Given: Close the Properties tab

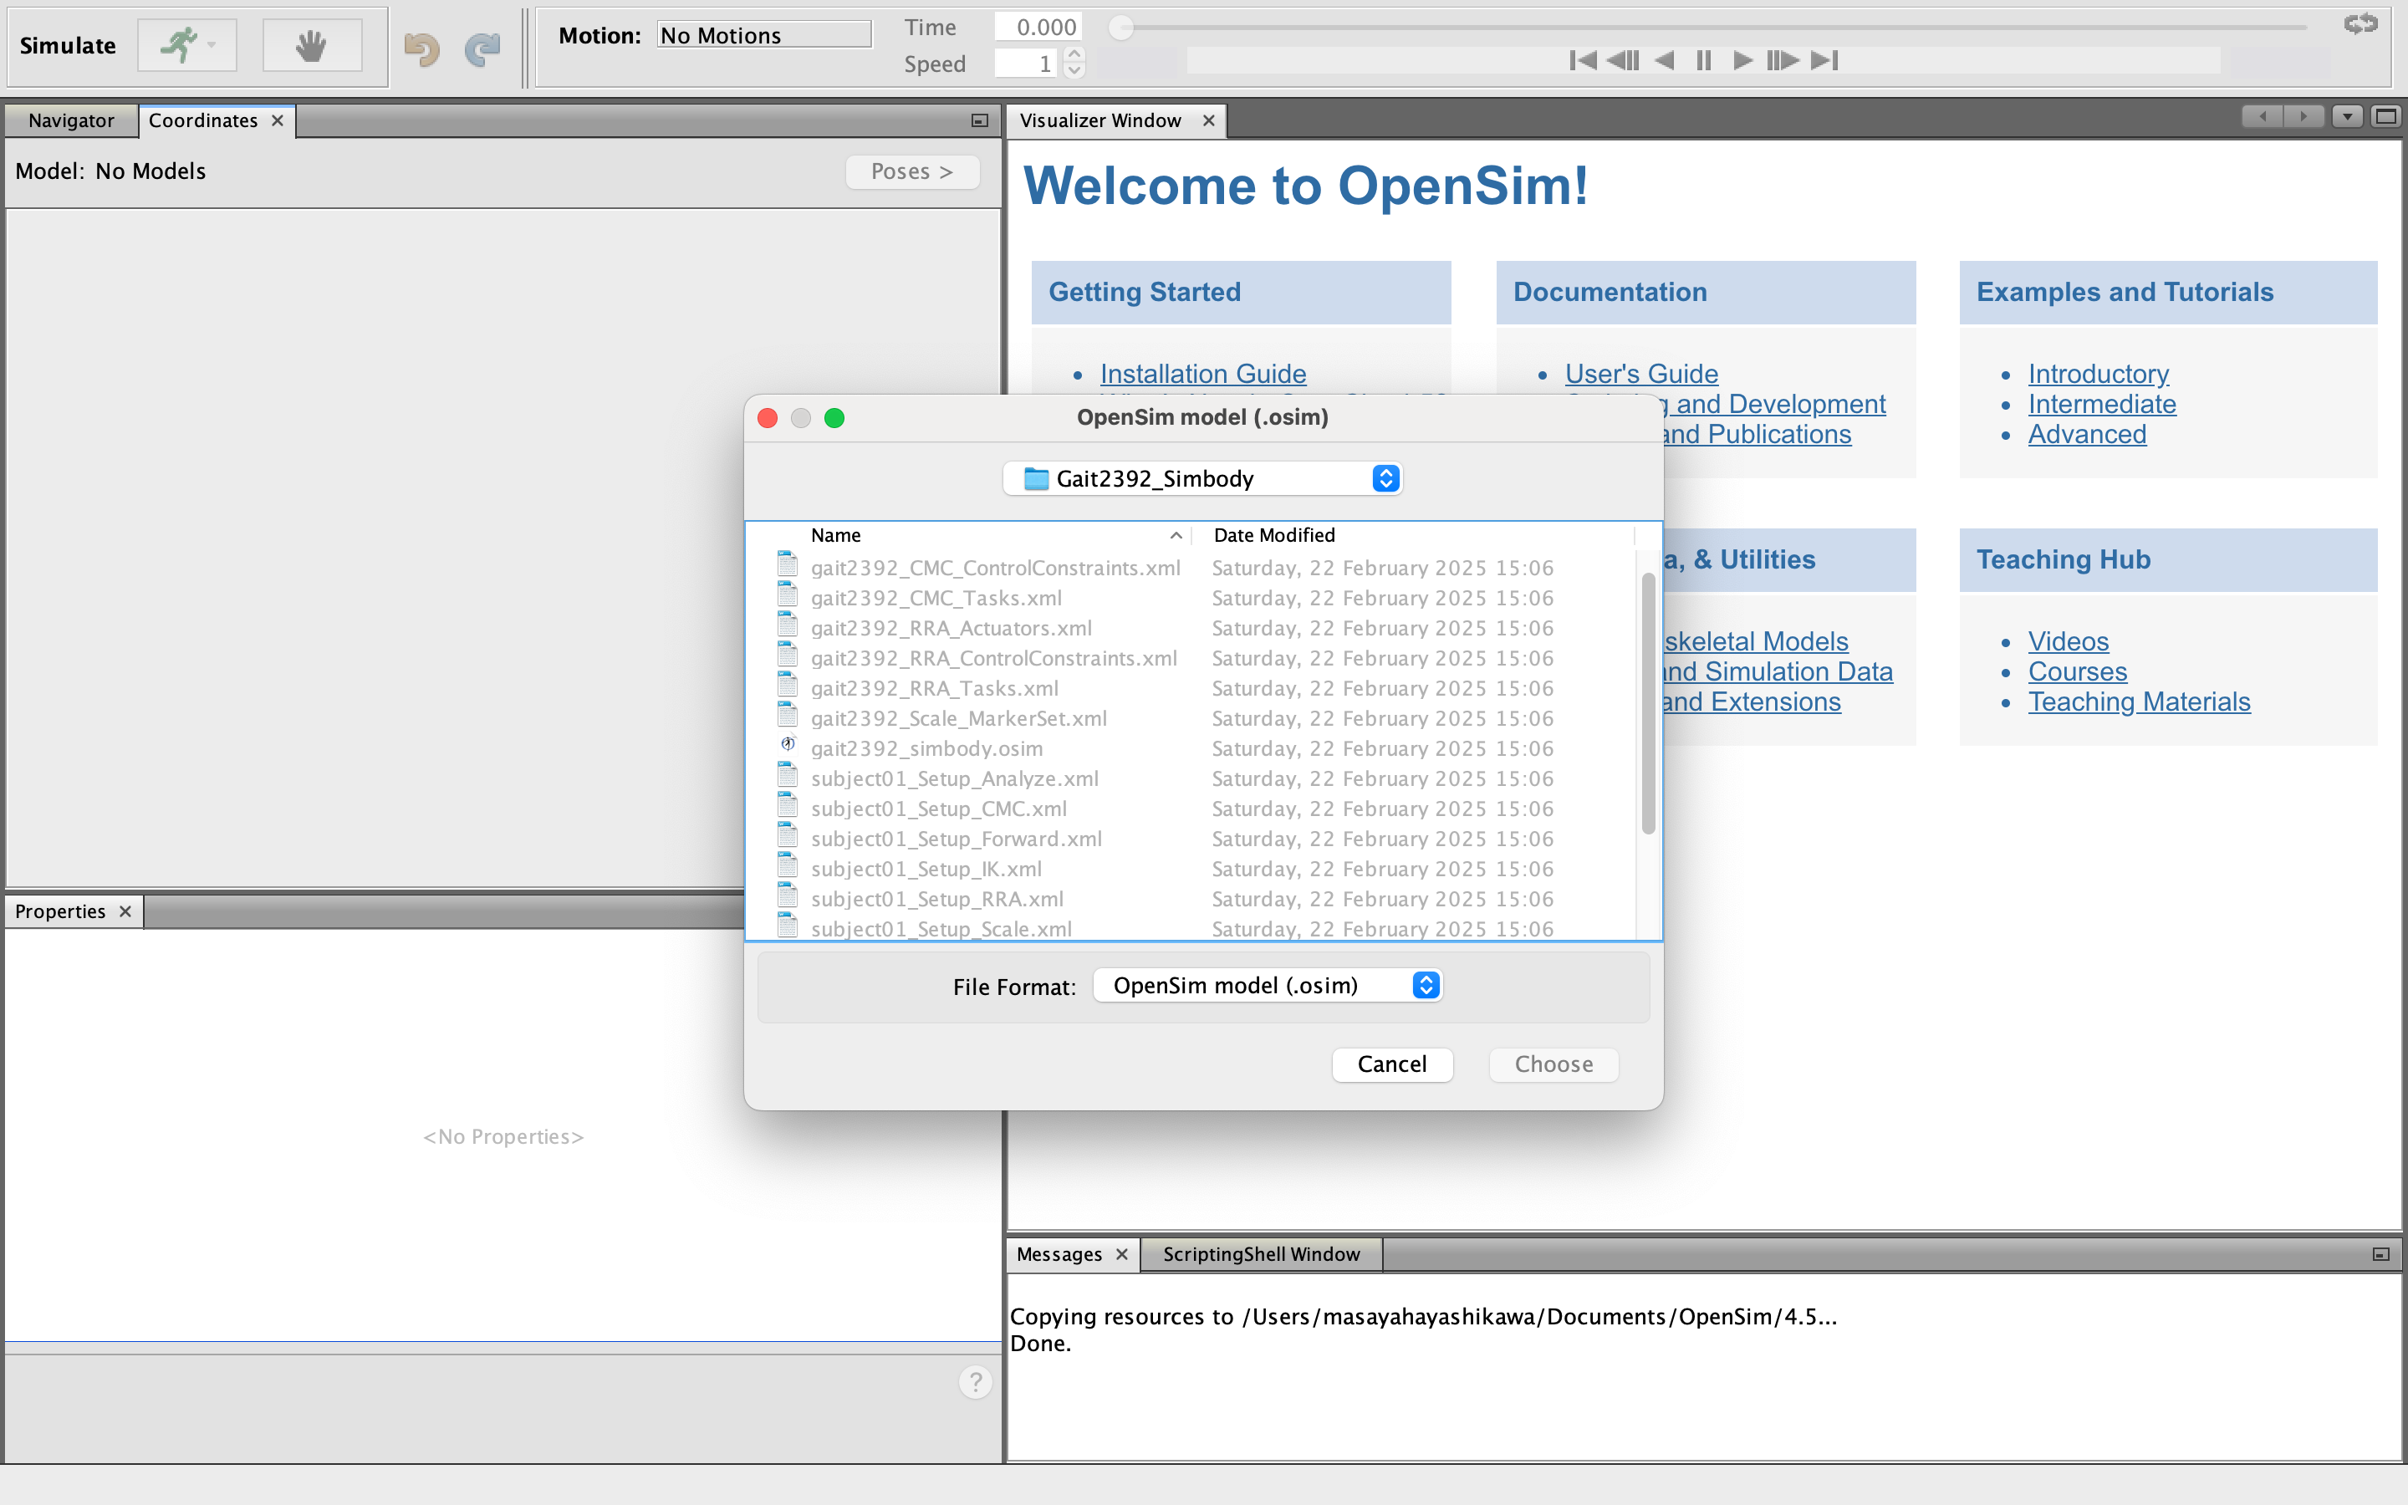Looking at the screenshot, I should [x=125, y=911].
